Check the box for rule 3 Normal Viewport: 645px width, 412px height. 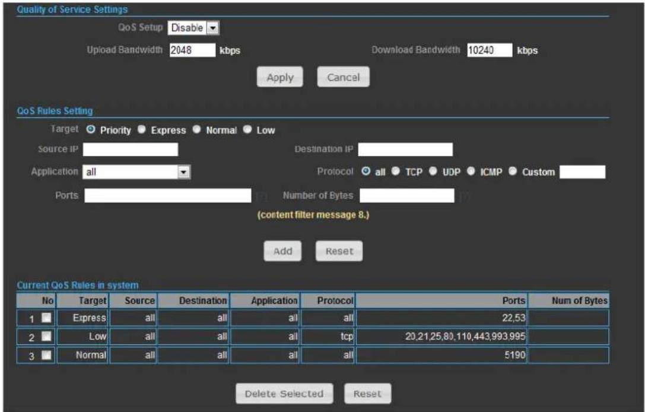click(46, 355)
